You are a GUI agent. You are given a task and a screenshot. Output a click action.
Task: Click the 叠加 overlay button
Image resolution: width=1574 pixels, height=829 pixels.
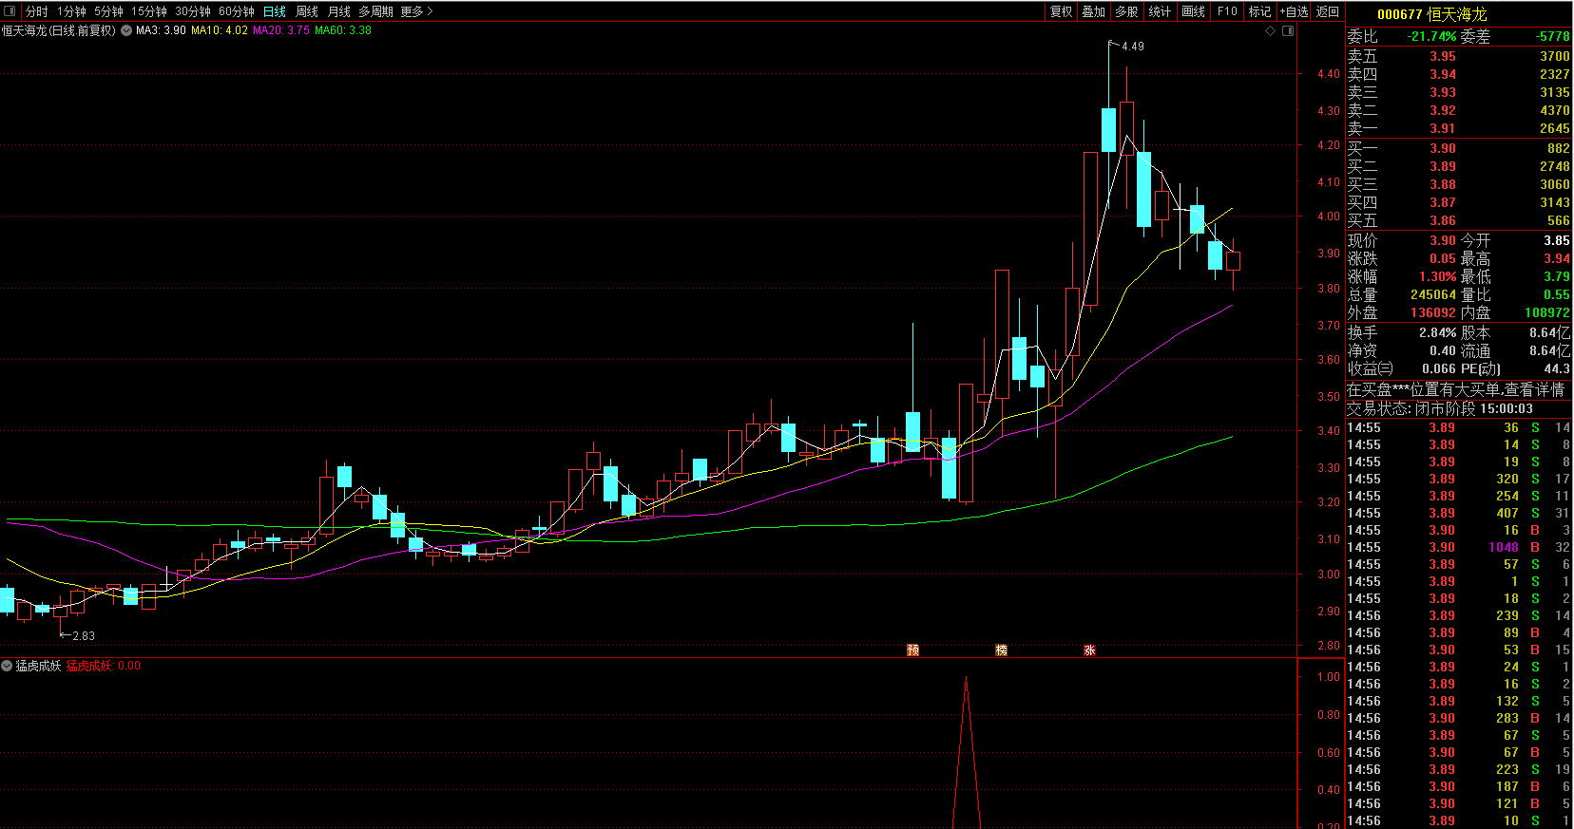[x=1094, y=11]
